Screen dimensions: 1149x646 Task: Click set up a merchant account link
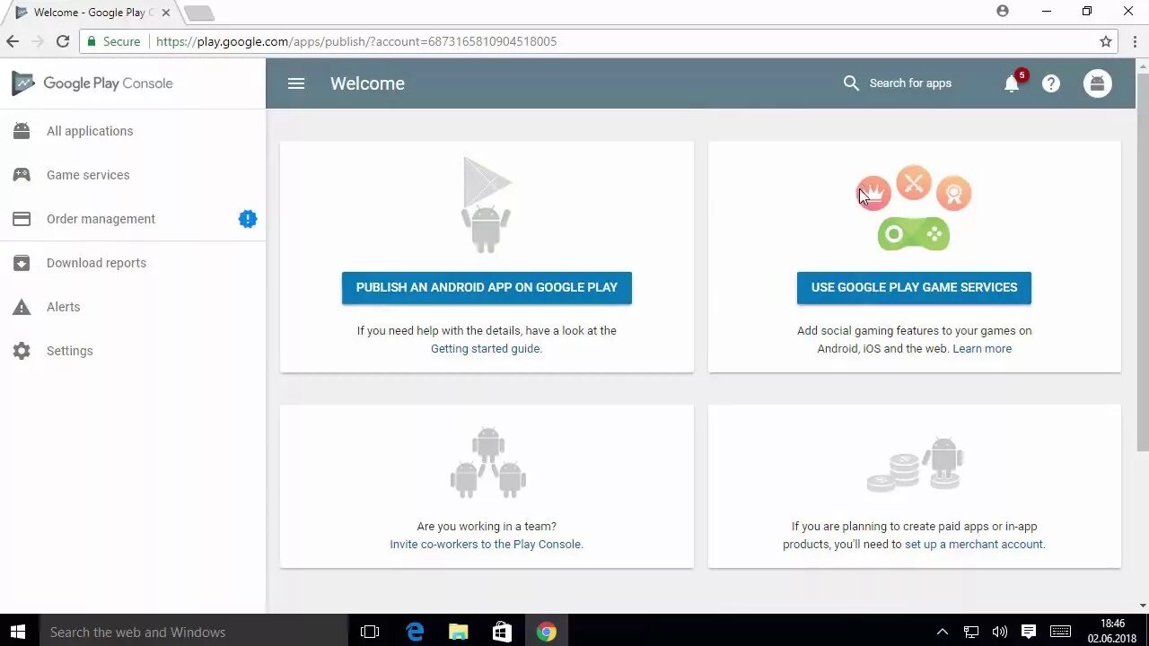pyautogui.click(x=974, y=544)
